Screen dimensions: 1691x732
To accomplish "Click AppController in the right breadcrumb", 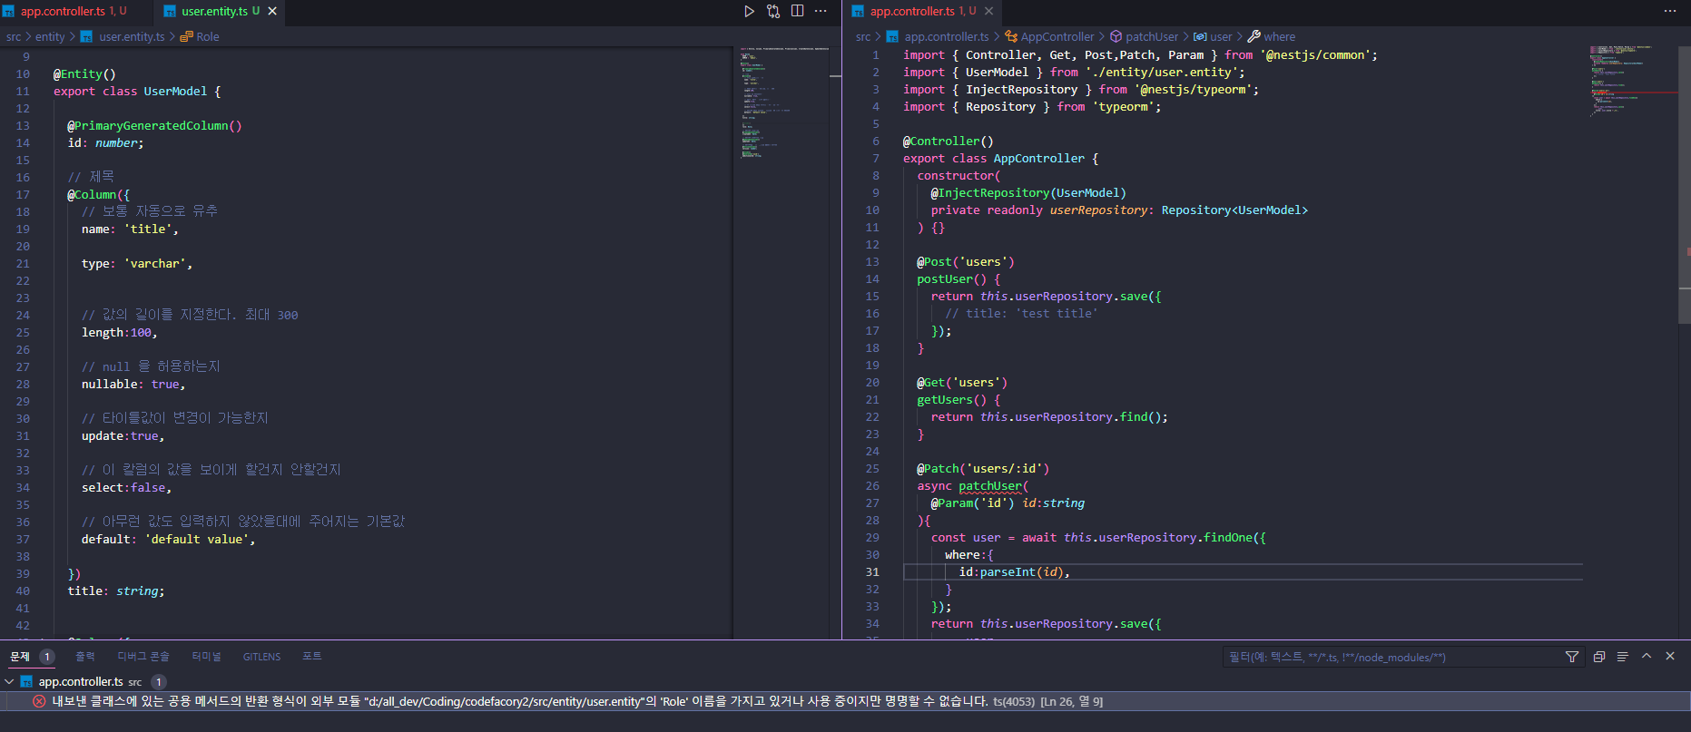I will (x=1057, y=36).
